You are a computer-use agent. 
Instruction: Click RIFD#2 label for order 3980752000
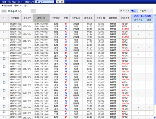pyautogui.click(x=125, y=114)
